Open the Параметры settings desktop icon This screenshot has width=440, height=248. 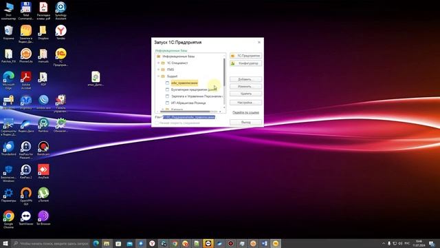click(x=8, y=194)
